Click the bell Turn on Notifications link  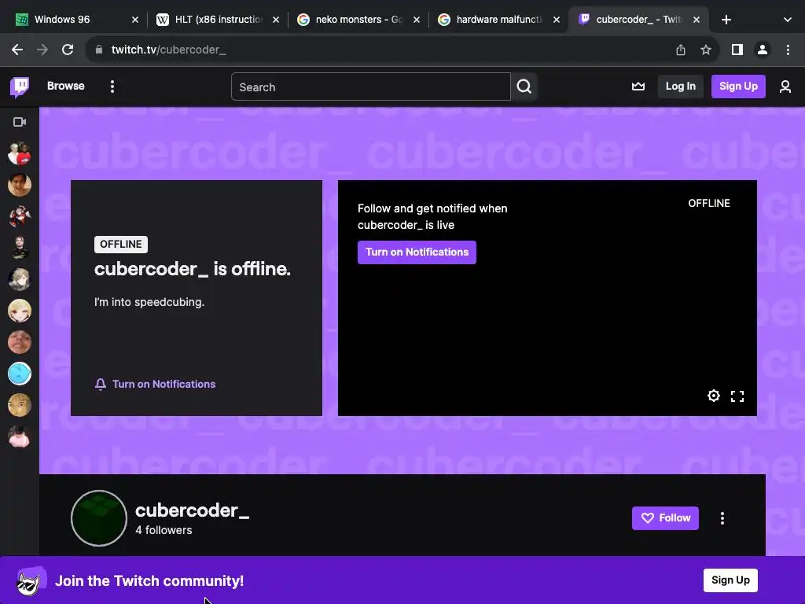coord(155,384)
